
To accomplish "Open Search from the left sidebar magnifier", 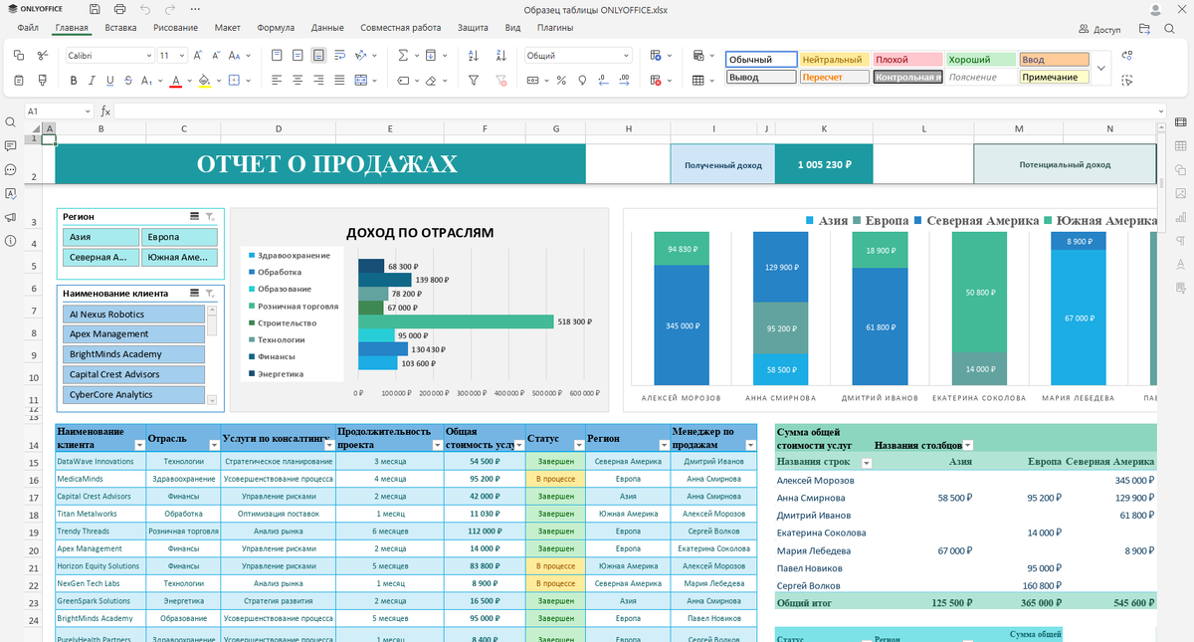I will click(10, 121).
